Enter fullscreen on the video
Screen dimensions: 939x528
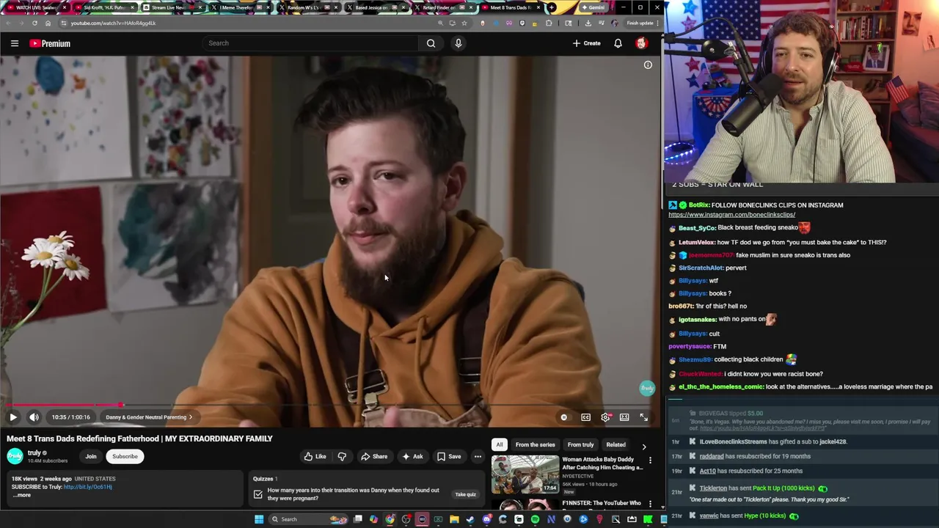pyautogui.click(x=643, y=417)
